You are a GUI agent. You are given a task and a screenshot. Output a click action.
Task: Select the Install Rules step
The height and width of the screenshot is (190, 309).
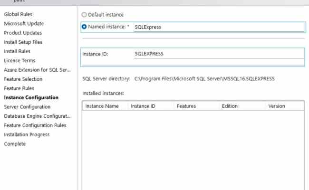17,51
